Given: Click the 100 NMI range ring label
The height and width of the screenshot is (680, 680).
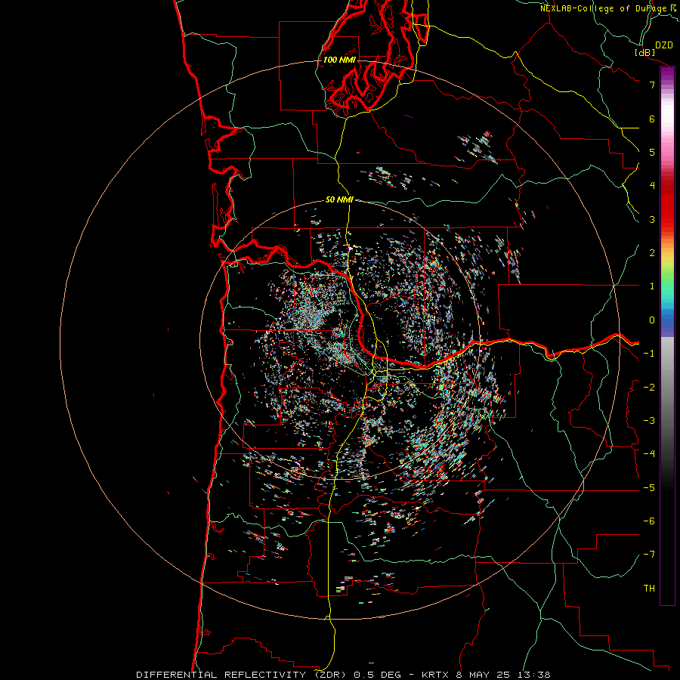Looking at the screenshot, I should (339, 60).
